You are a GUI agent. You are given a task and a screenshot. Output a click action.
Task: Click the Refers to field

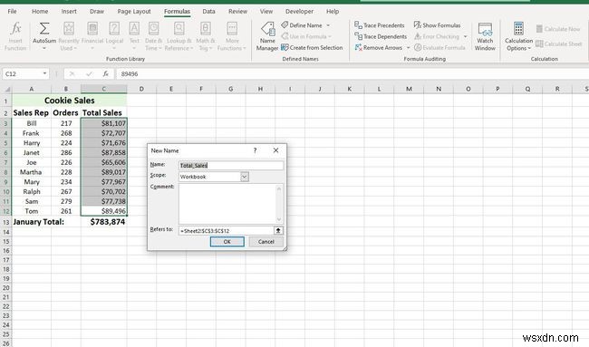tap(227, 231)
